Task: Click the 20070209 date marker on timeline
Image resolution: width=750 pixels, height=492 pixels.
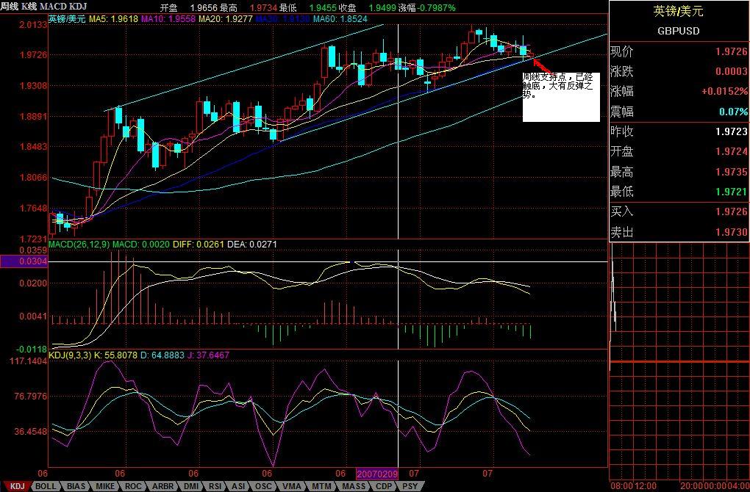Action: click(x=376, y=474)
